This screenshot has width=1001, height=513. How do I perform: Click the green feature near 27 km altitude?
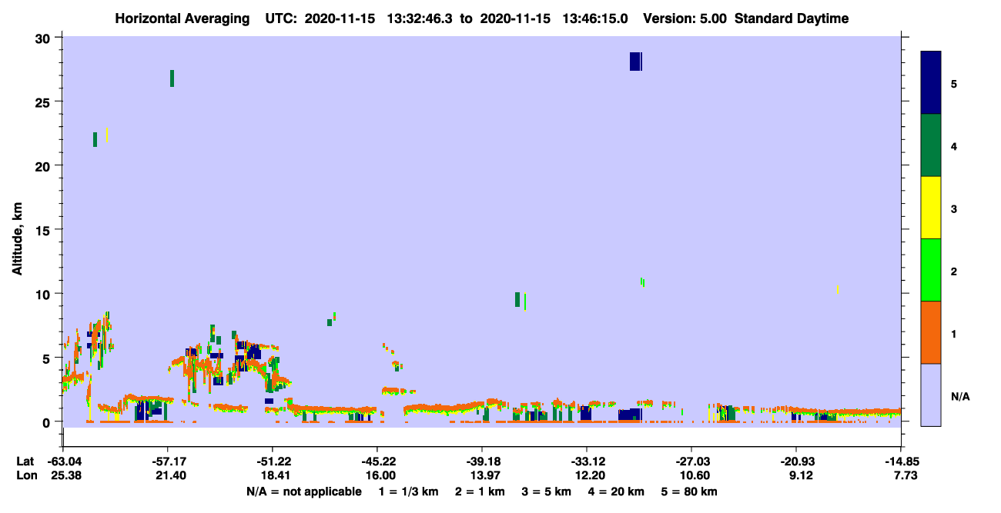172,78
